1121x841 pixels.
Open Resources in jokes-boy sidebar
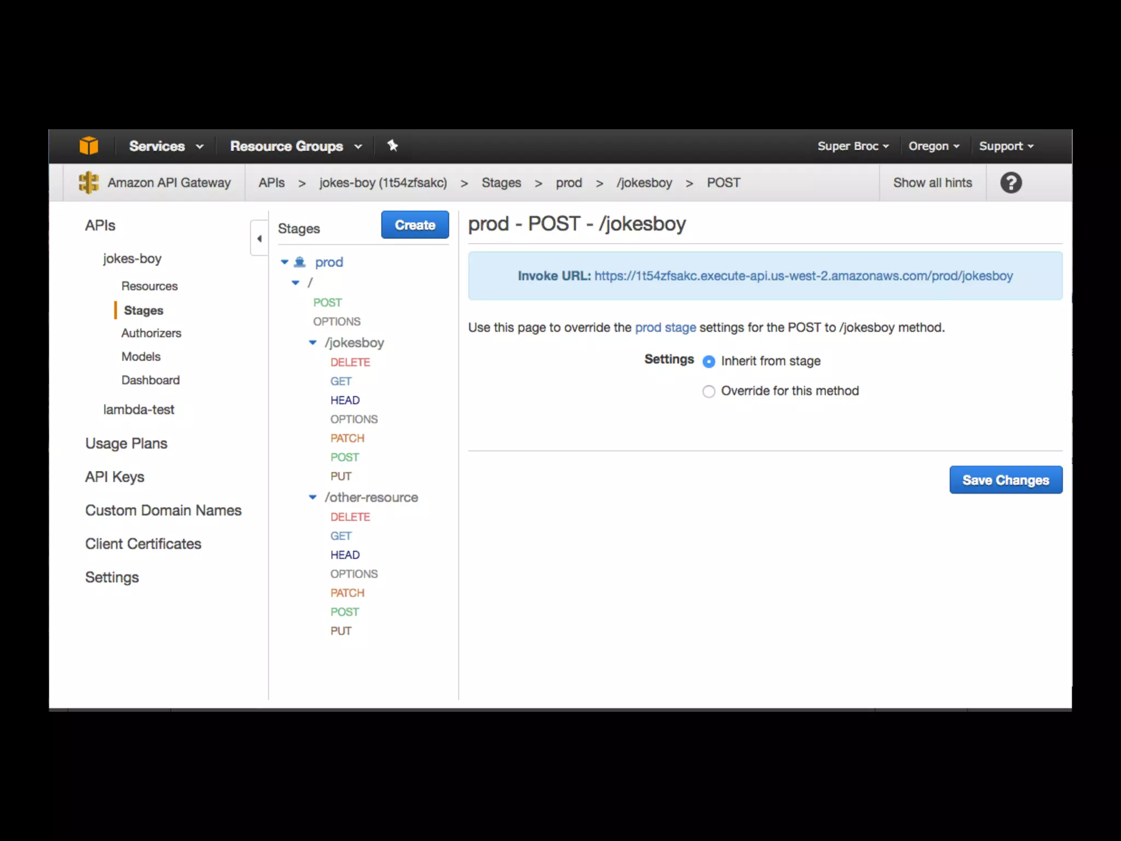[x=149, y=286]
